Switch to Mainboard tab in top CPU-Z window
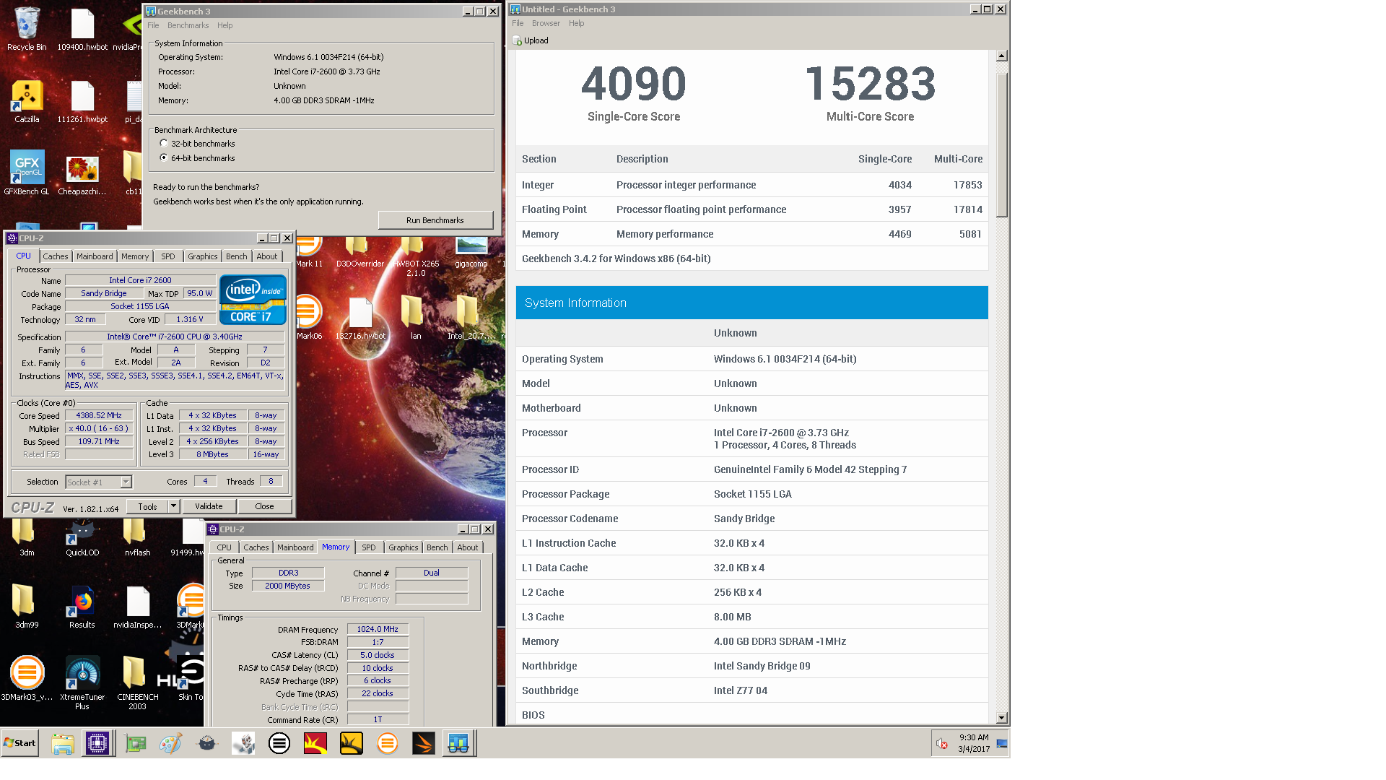The image size is (1386, 780). [x=95, y=256]
